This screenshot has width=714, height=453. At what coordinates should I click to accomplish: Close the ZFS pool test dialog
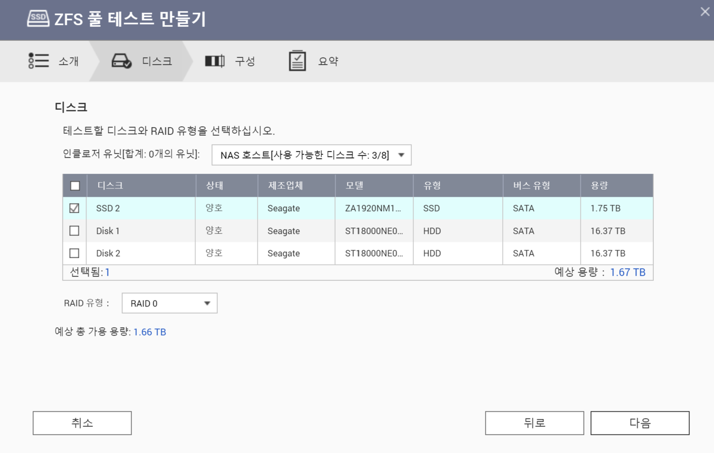pos(705,12)
